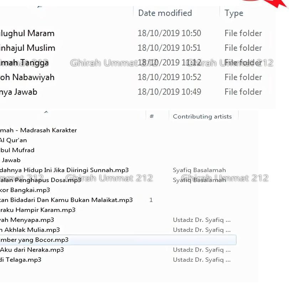The width and height of the screenshot is (289, 289).
Task: Click track number 1 in the Bukan Malaikat row
Action: (x=151, y=200)
